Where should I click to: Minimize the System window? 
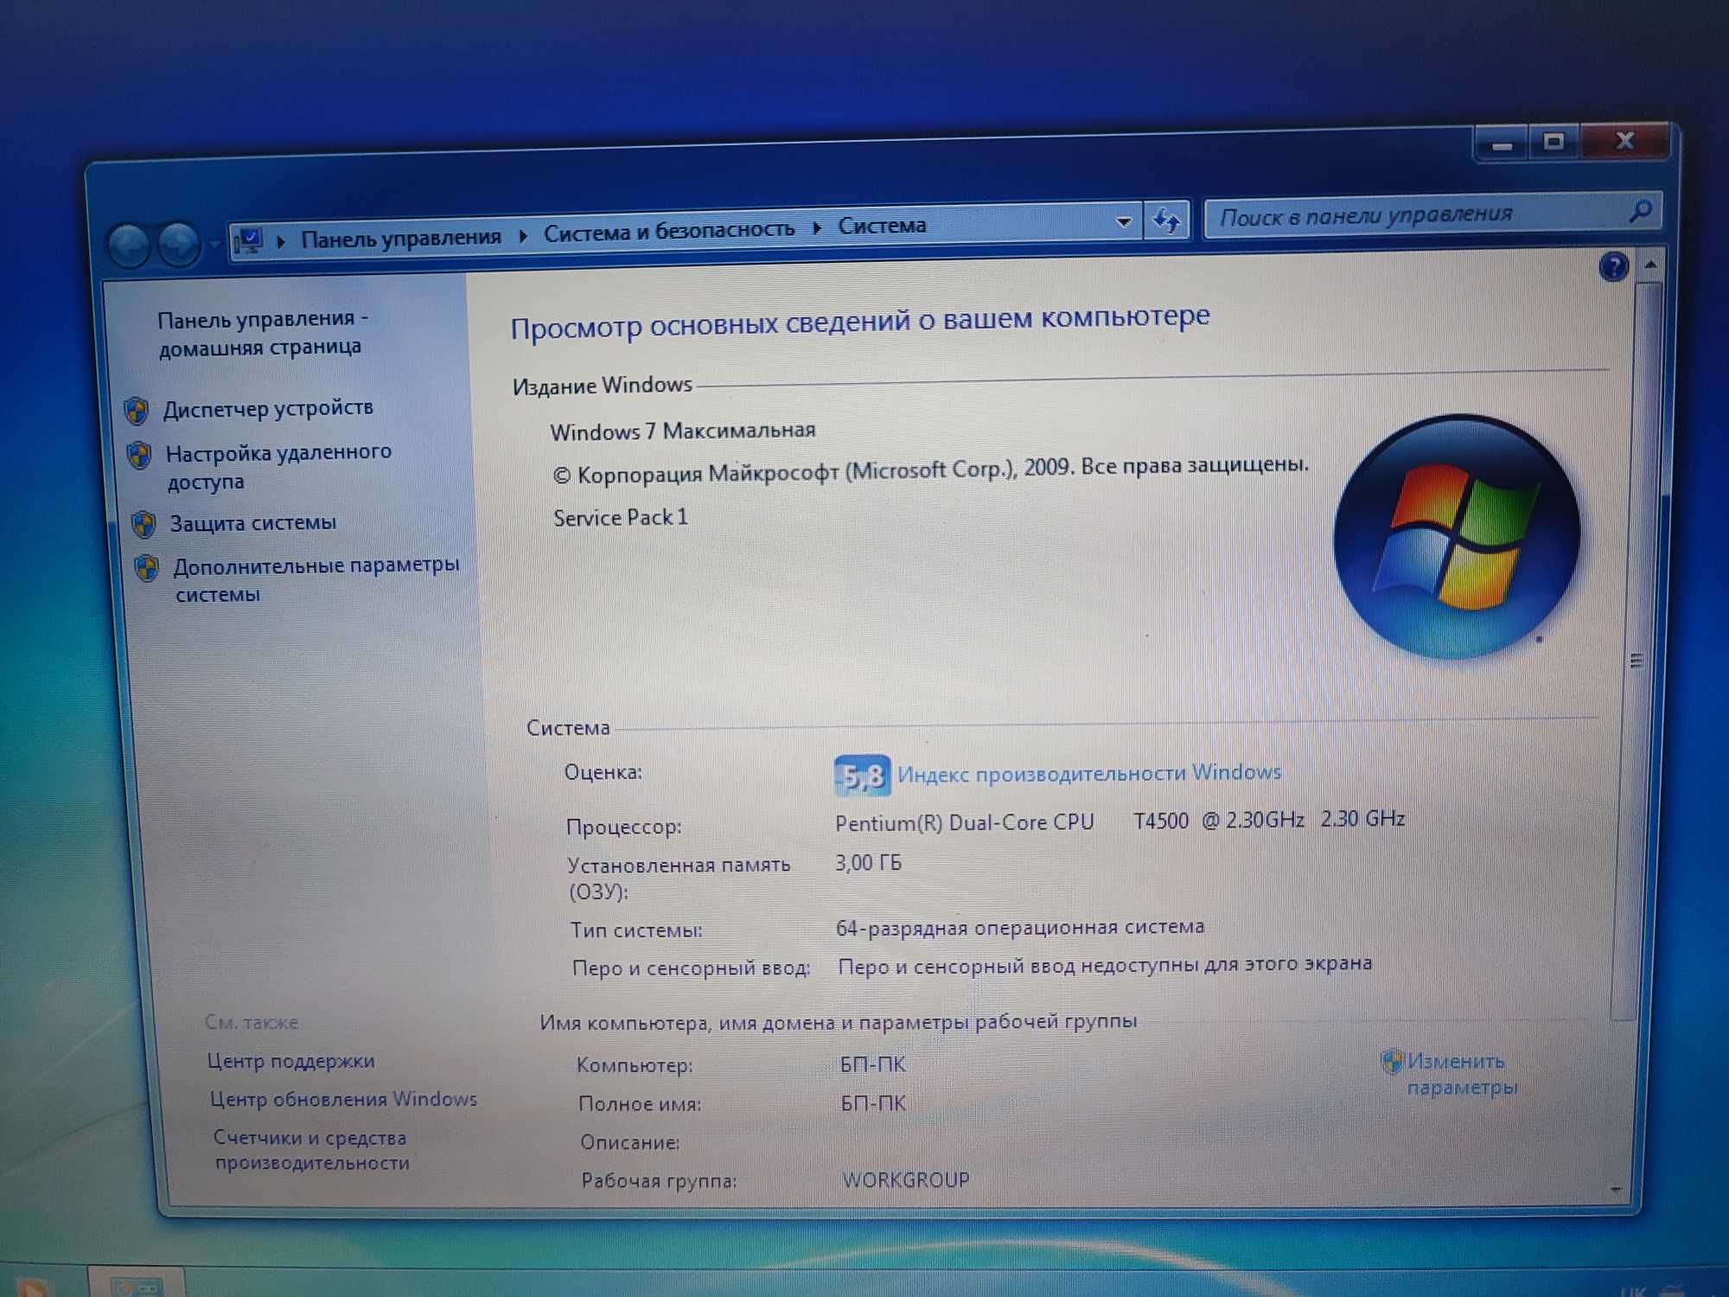pyautogui.click(x=1502, y=144)
